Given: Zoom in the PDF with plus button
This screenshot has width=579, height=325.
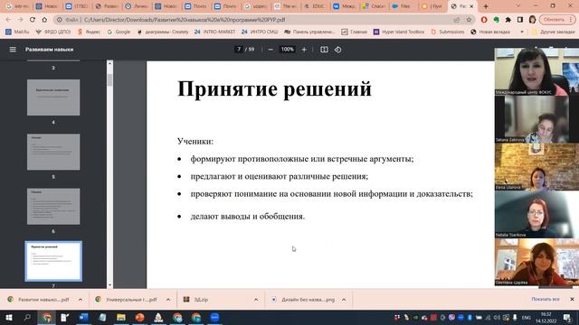Looking at the screenshot, I should pos(304,50).
